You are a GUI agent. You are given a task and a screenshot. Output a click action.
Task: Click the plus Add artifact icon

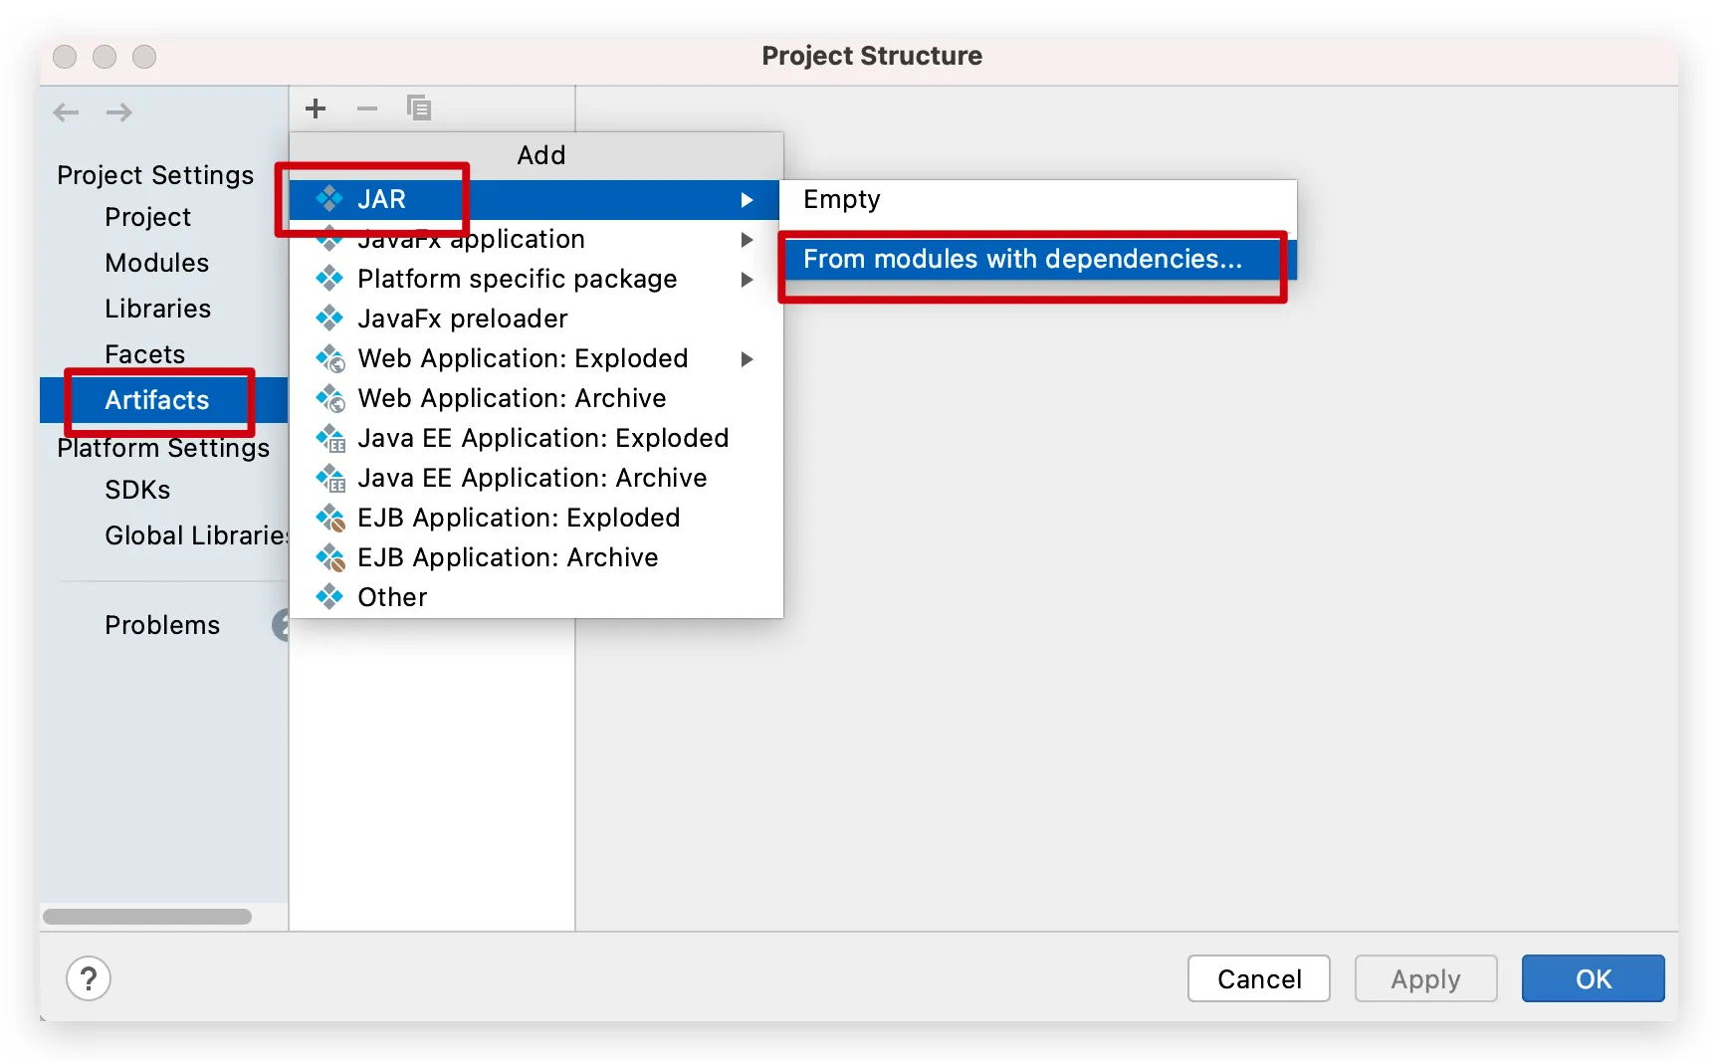pos(316,108)
